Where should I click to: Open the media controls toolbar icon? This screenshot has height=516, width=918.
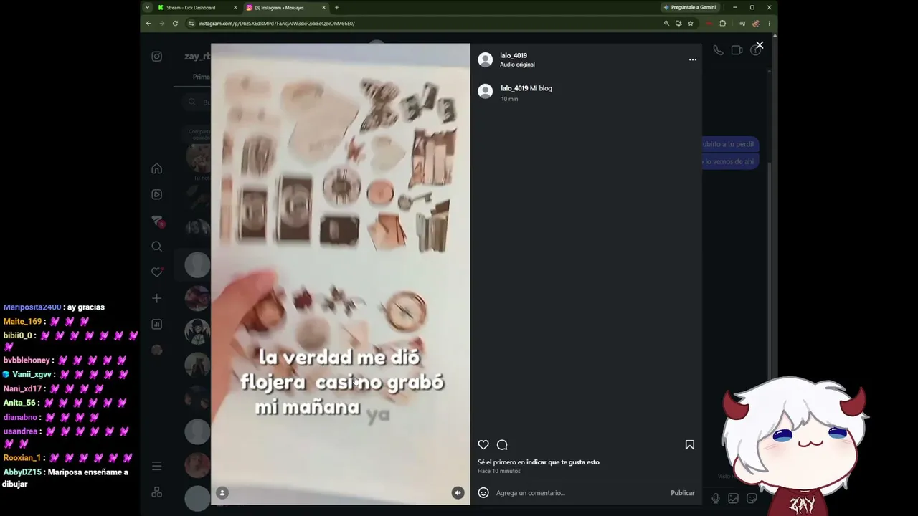click(742, 24)
